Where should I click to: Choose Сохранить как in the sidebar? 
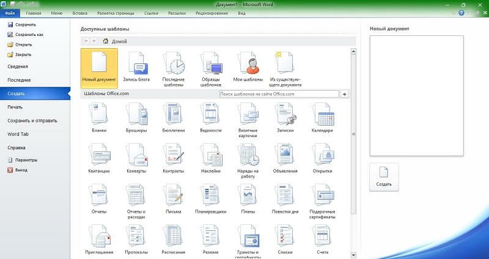click(x=26, y=35)
